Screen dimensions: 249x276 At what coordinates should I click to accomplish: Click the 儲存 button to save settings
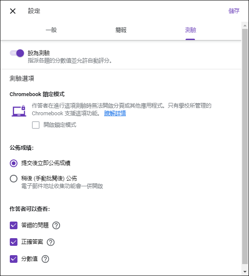(x=234, y=11)
